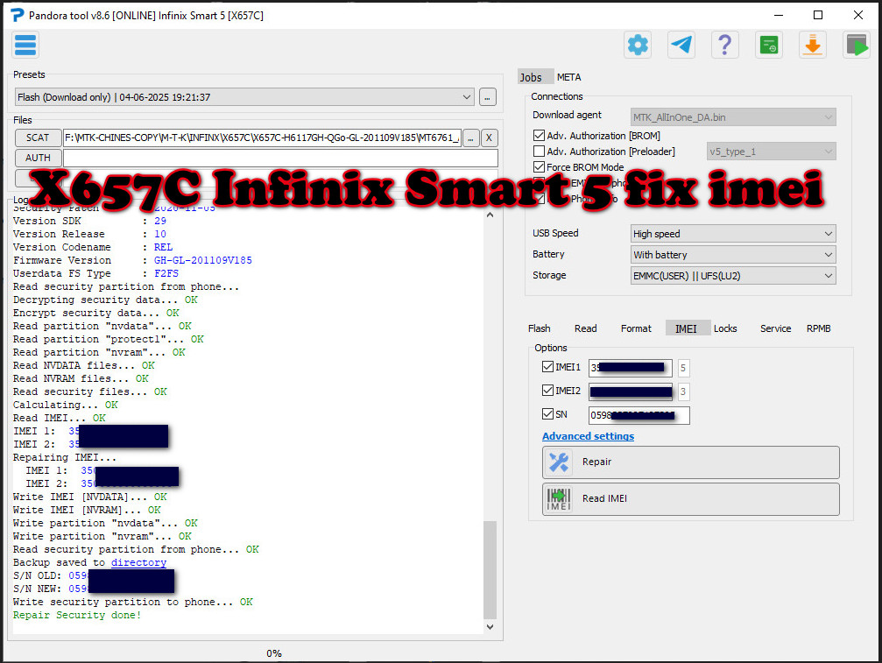Browse for scatter file with ellipsis button
Viewport: 882px width, 663px height.
pos(471,138)
